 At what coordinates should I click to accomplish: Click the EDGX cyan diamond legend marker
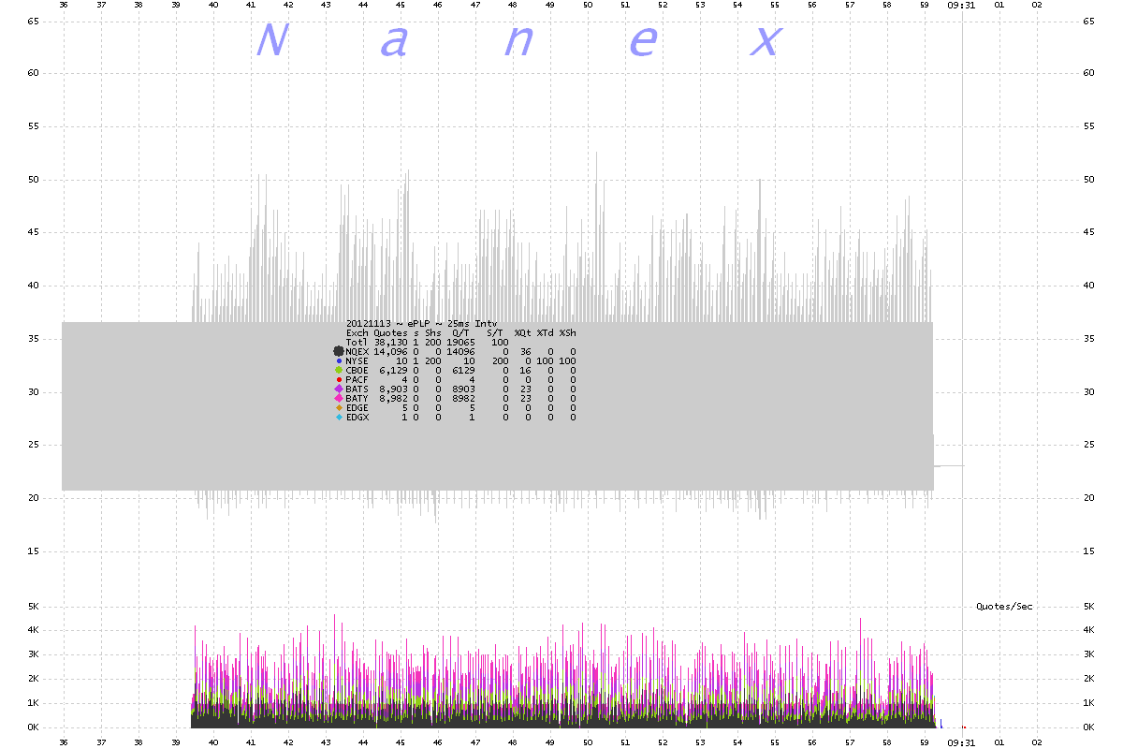(x=339, y=417)
